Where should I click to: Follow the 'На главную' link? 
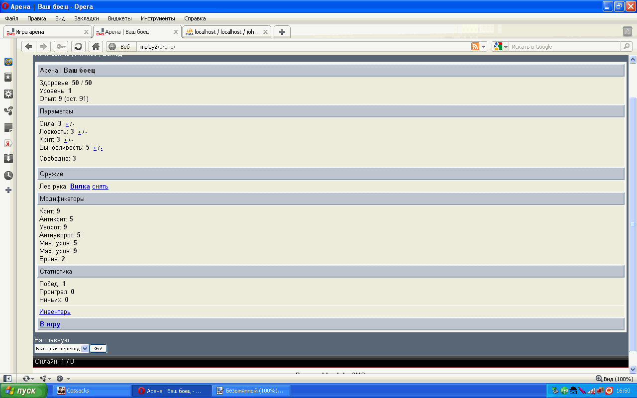[x=52, y=340]
